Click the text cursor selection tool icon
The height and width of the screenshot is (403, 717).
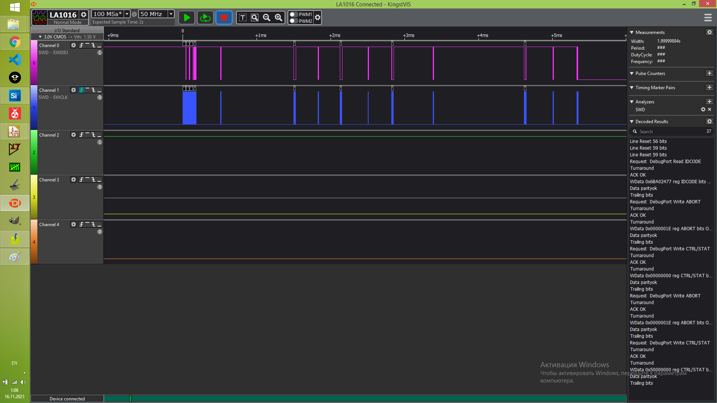tap(243, 18)
